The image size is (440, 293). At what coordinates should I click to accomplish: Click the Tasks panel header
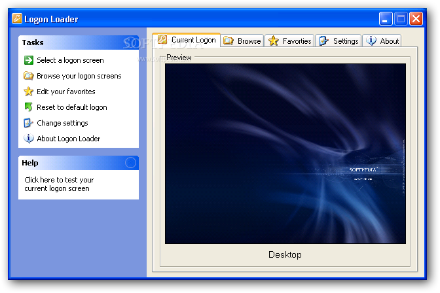coord(79,43)
